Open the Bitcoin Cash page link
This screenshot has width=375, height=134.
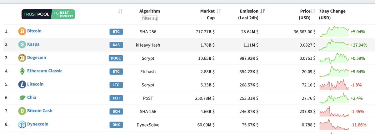coord(40,111)
